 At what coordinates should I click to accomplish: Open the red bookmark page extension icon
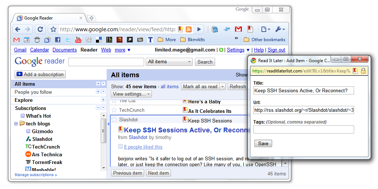click(x=250, y=29)
